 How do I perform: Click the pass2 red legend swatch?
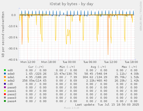(x=5, y=94)
